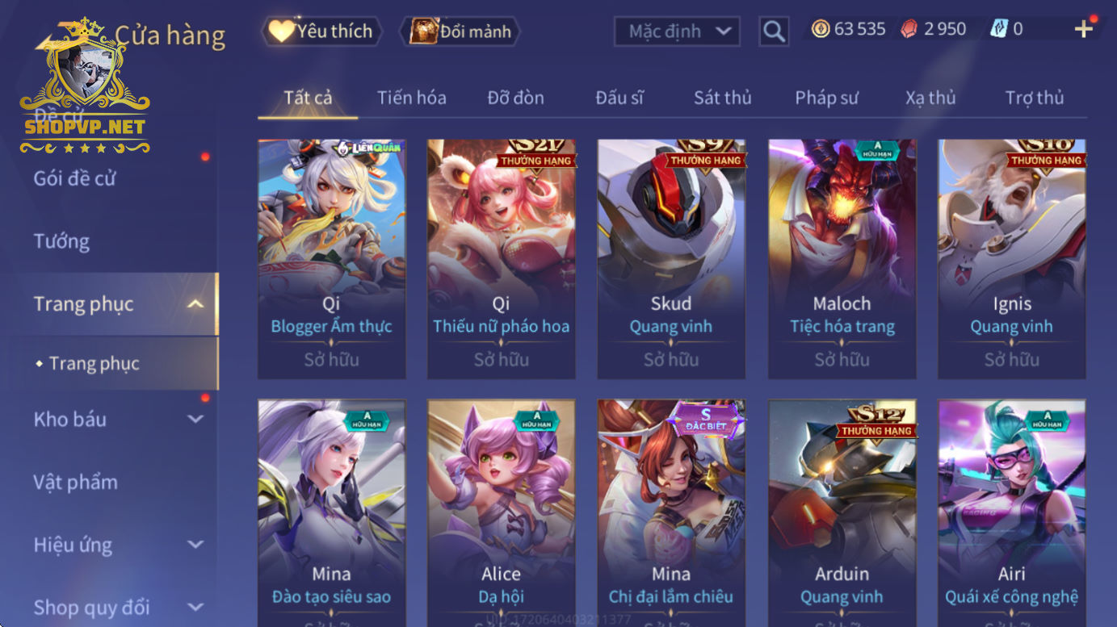Click the heart Yêu thích icon
The width and height of the screenshot is (1117, 627).
(x=281, y=31)
